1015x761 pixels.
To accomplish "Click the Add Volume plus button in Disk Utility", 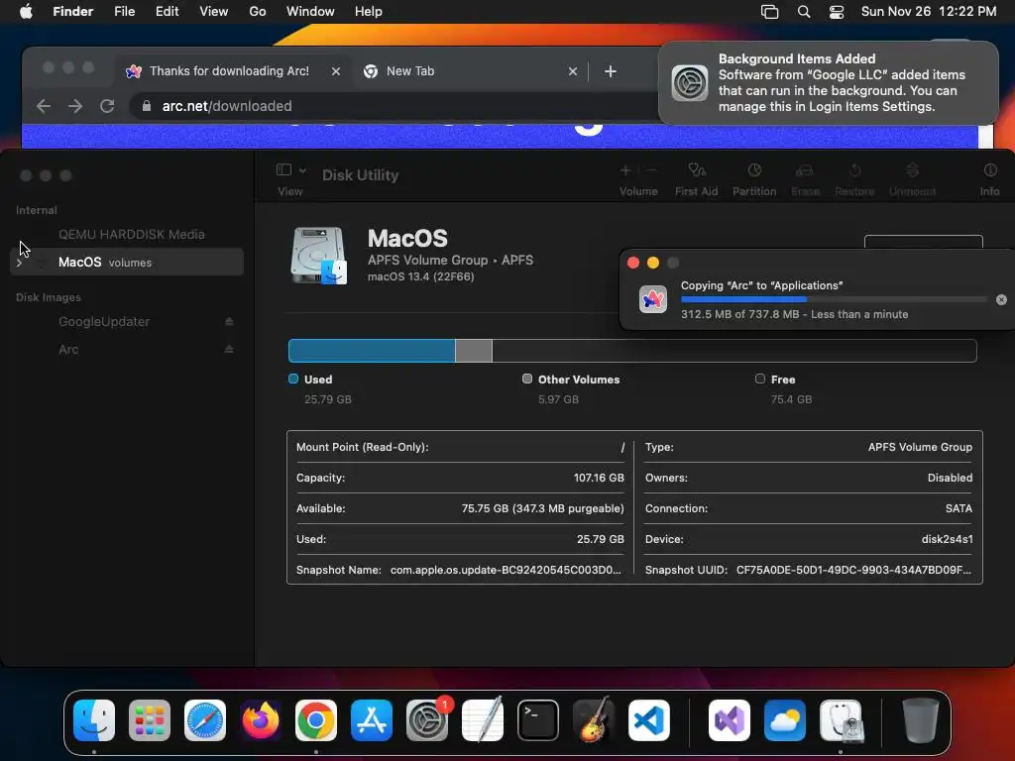I will click(x=625, y=170).
